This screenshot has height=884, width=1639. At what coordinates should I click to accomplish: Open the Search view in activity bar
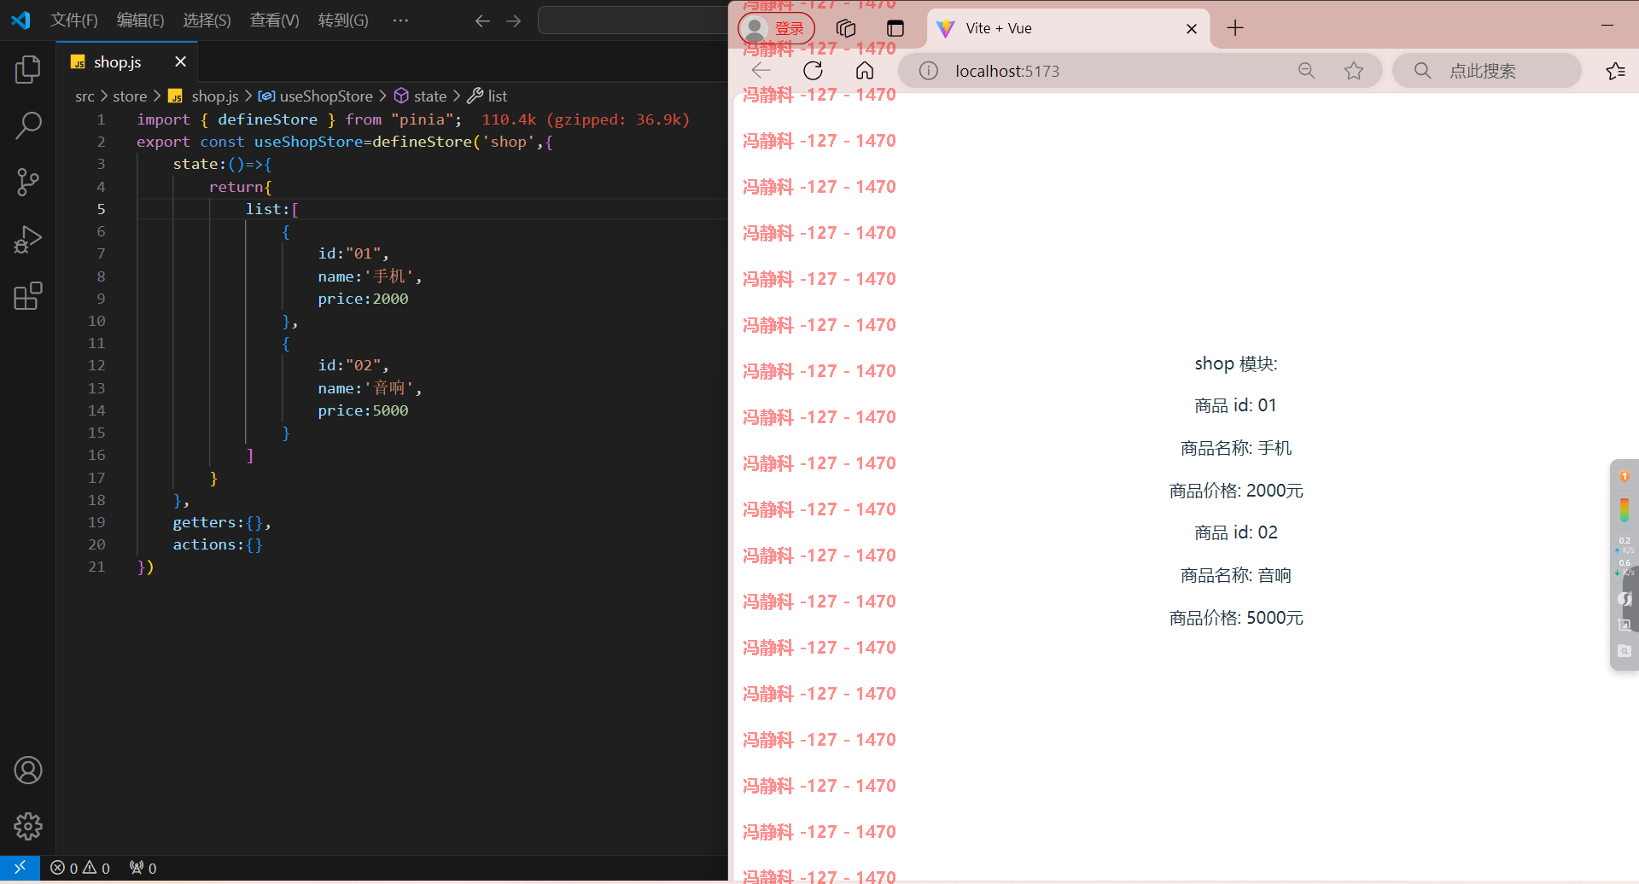[x=27, y=125]
